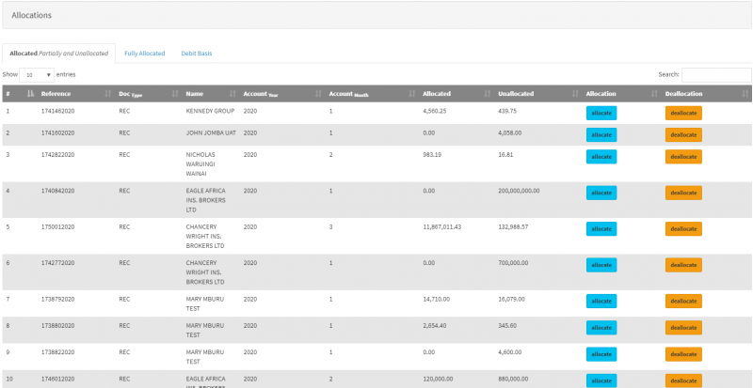Image resolution: width=753 pixels, height=388 pixels.
Task: Switch to the Fully Allocated tab
Action: pyautogui.click(x=145, y=54)
